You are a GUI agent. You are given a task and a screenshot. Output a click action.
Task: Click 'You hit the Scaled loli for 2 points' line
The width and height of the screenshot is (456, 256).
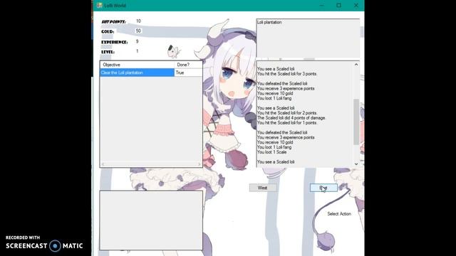coord(287,113)
